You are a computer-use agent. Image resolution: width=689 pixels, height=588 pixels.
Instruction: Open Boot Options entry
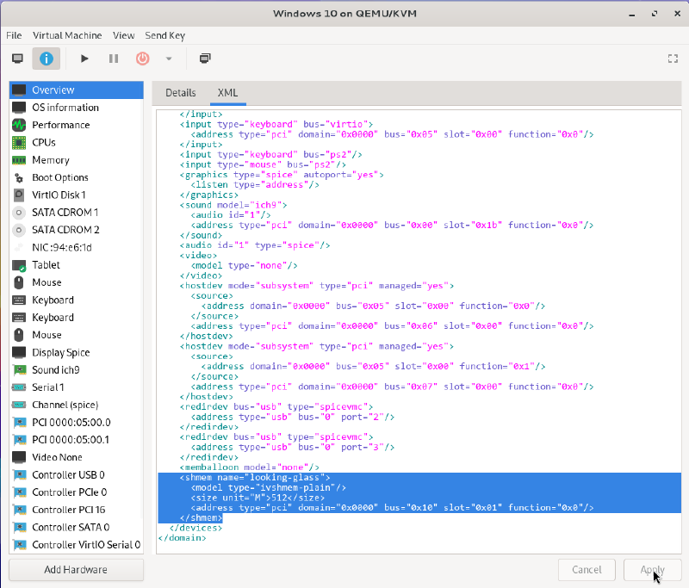point(77,177)
